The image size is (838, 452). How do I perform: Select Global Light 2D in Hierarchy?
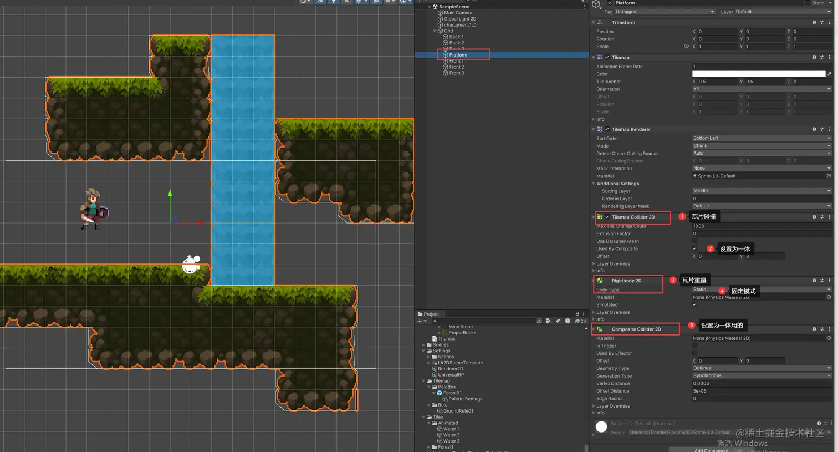point(460,19)
